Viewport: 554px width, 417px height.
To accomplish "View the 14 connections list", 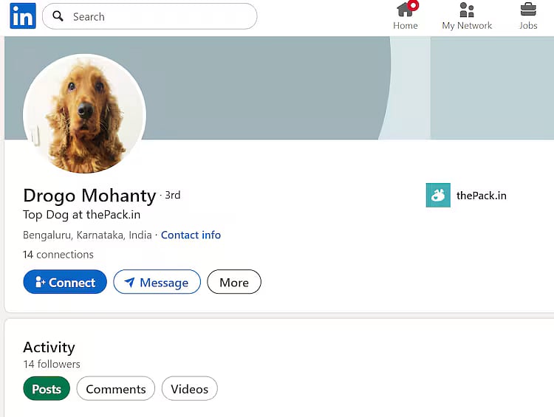I will [58, 255].
